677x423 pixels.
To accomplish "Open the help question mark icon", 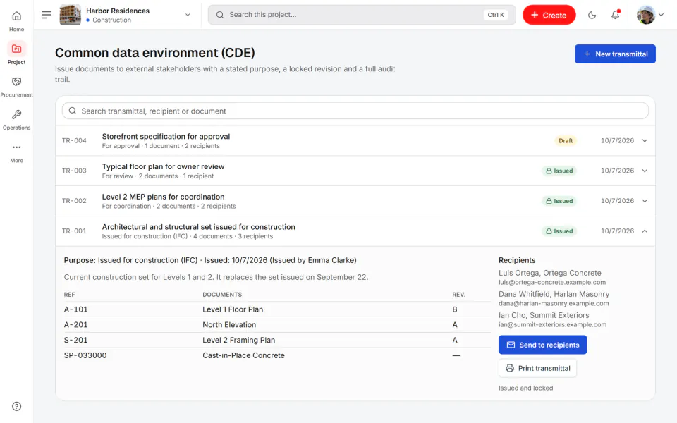I will 16,406.
